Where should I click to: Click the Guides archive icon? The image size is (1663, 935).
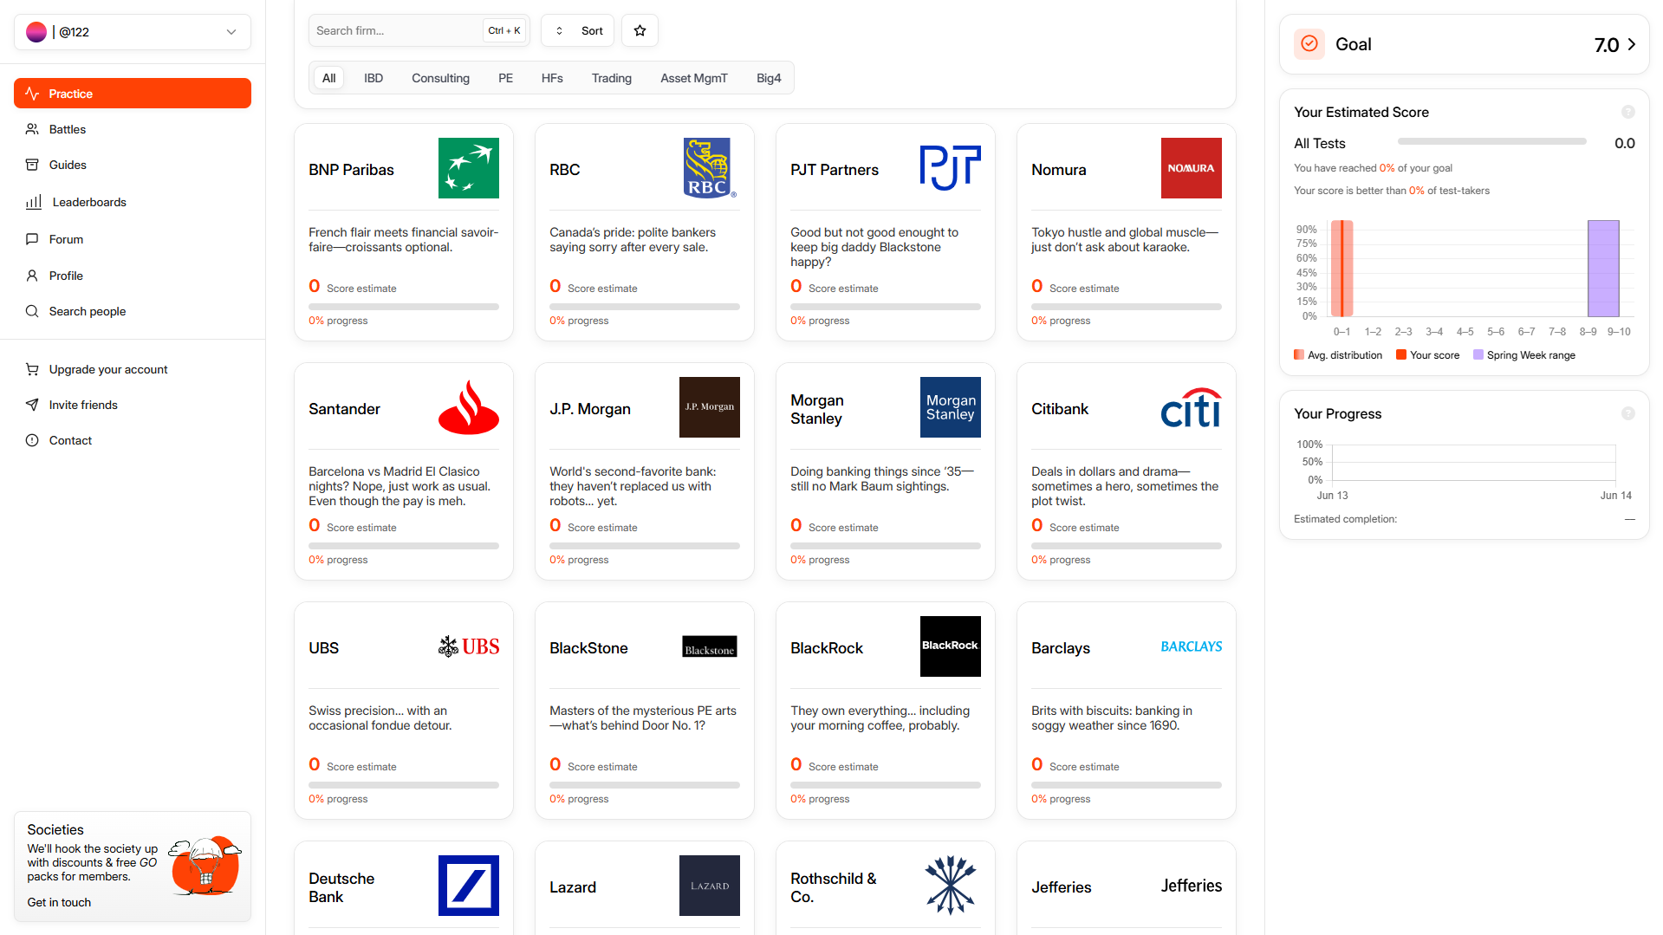click(32, 165)
